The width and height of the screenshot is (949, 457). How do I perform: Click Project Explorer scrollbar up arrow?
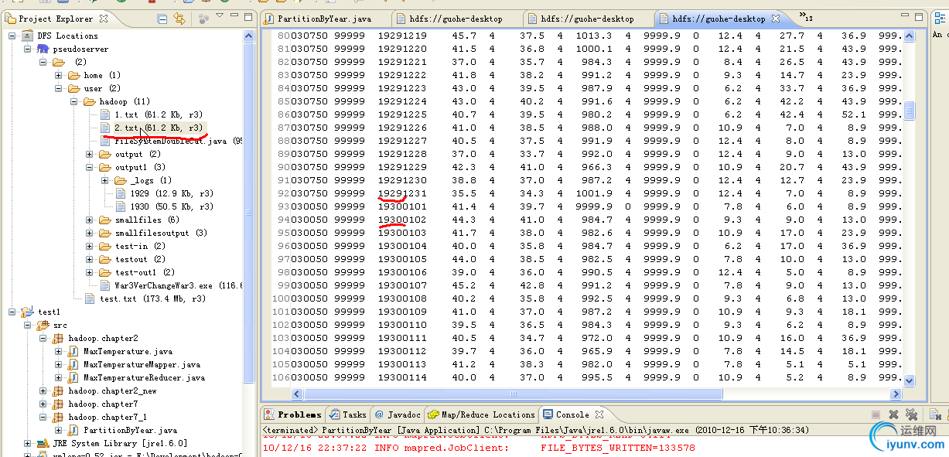[x=248, y=36]
